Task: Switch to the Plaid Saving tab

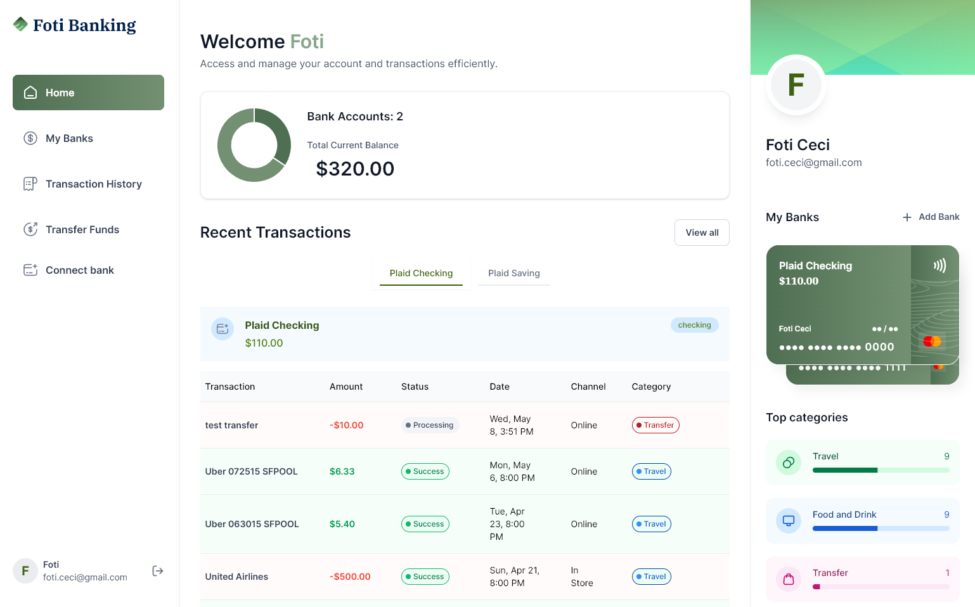Action: [513, 273]
